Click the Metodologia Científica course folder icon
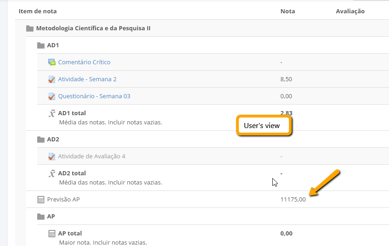Viewport: 389px width, 246px height. coord(30,28)
